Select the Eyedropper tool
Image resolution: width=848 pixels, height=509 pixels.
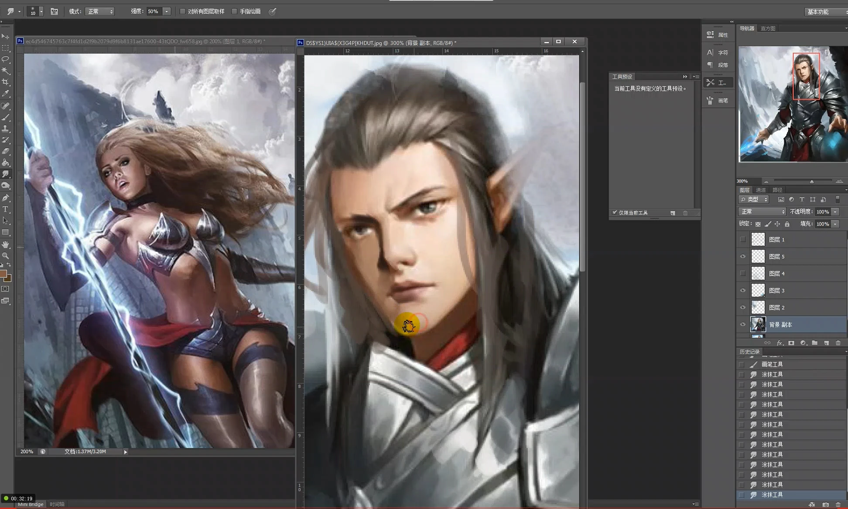pyautogui.click(x=6, y=93)
